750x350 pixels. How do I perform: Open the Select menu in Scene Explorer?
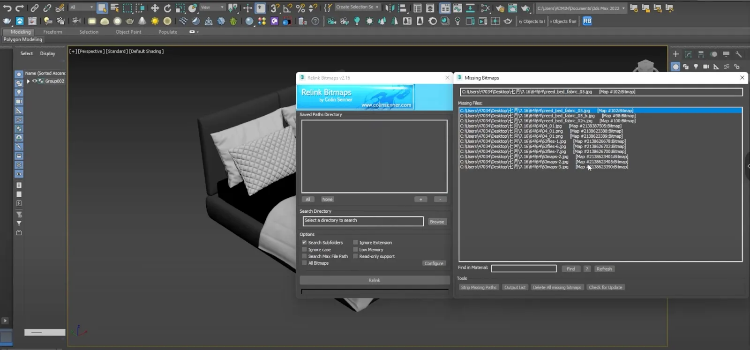(x=27, y=53)
